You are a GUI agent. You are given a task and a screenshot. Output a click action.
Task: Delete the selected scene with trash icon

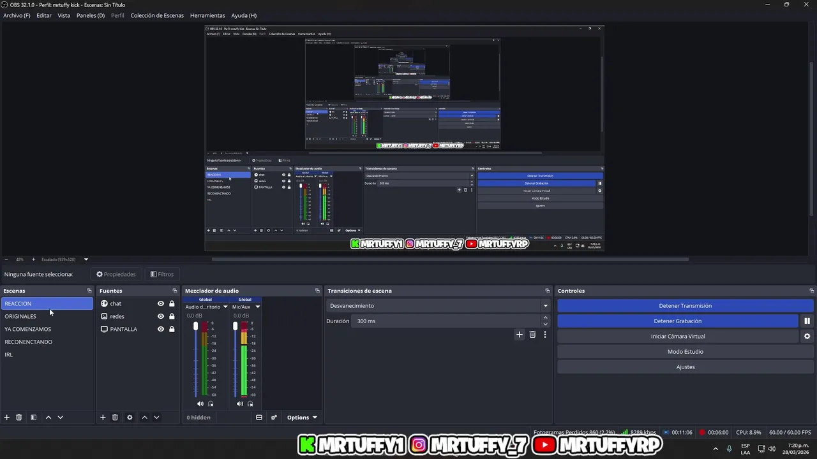click(x=19, y=418)
